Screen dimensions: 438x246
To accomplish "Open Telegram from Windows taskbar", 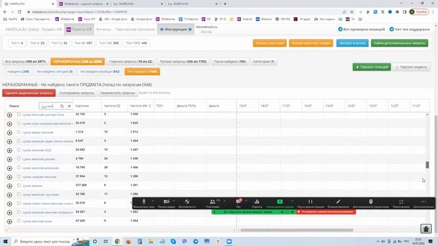I will 196,241.
